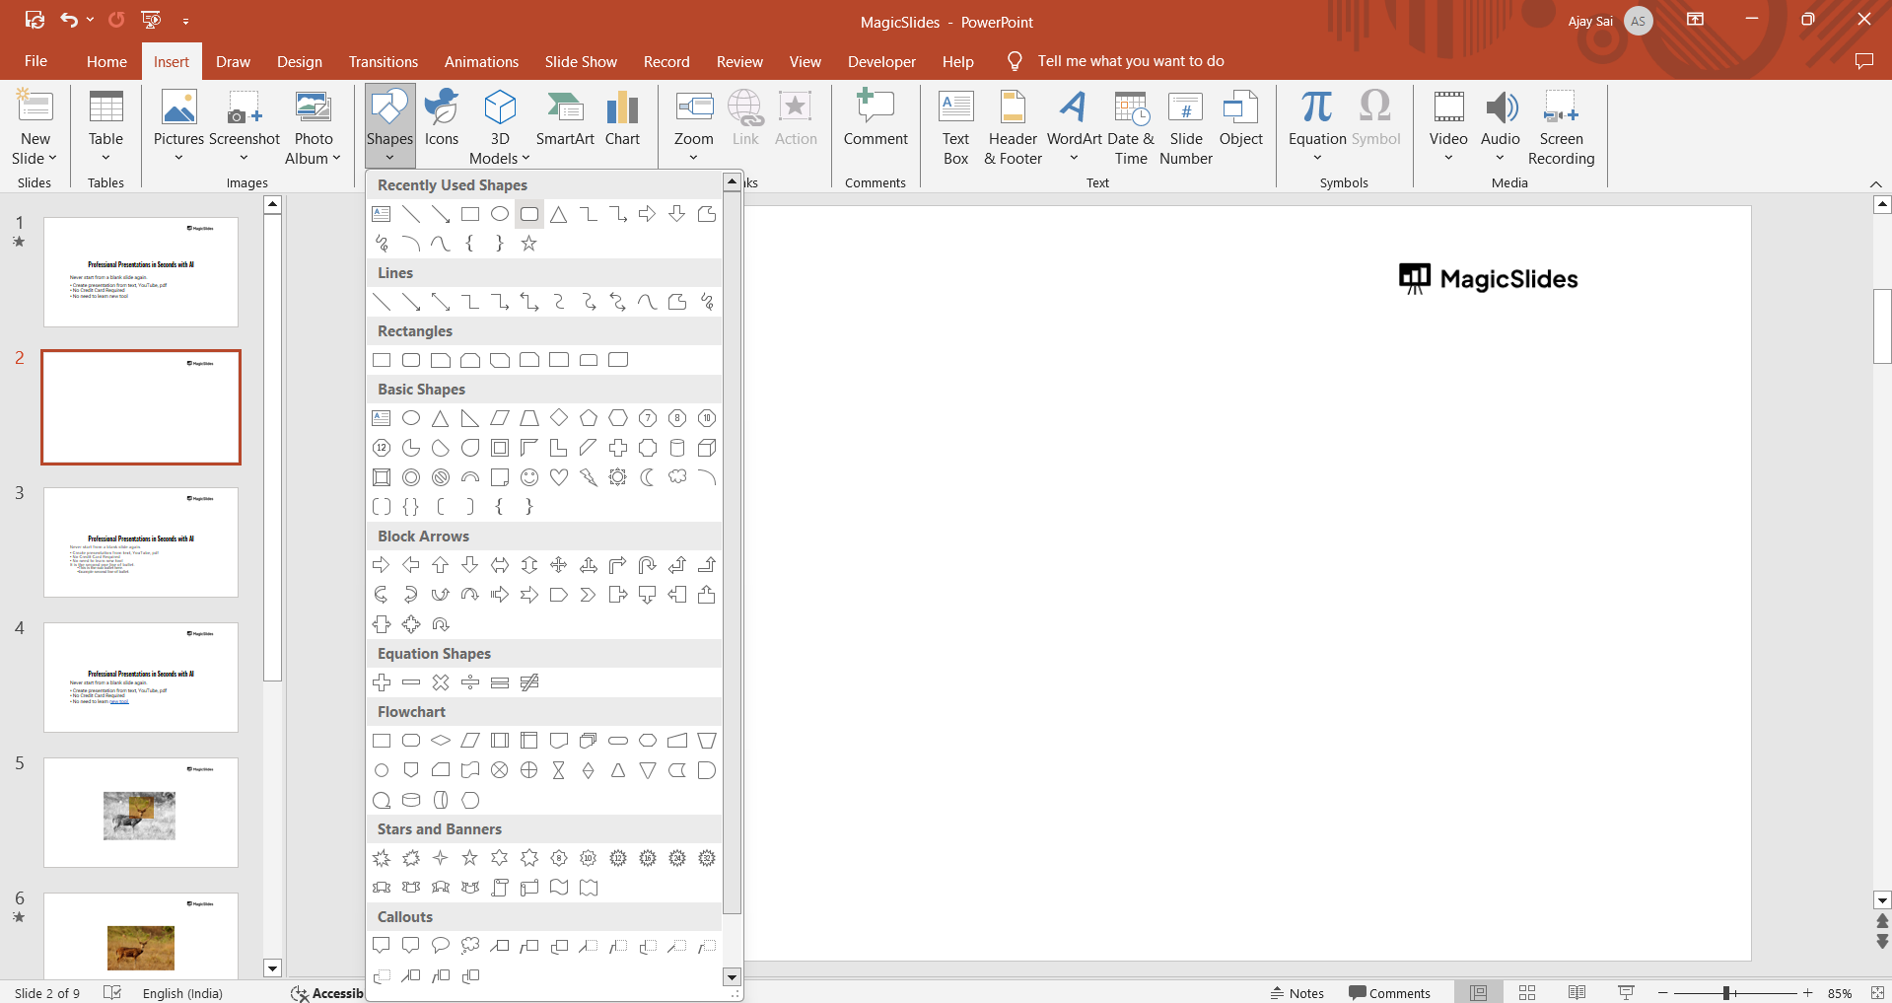Expand the Audio dropdown menu
Image resolution: width=1892 pixels, height=1003 pixels.
pos(1500,158)
